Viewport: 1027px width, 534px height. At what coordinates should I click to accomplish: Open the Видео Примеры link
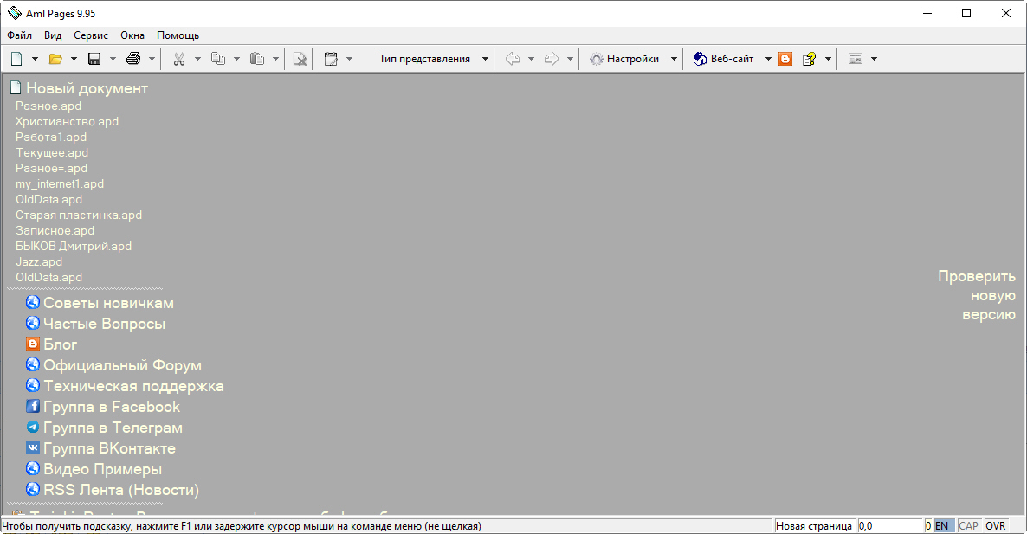[102, 469]
